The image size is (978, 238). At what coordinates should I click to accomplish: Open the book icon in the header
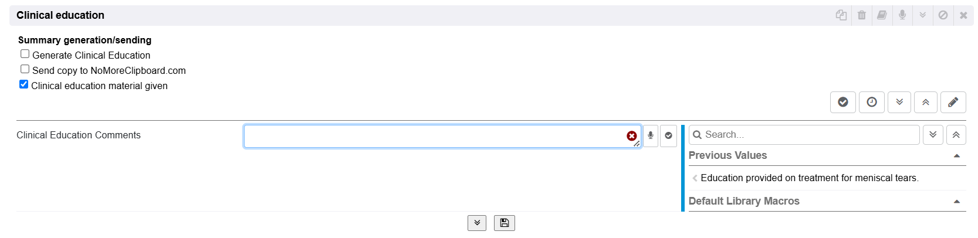pos(882,15)
